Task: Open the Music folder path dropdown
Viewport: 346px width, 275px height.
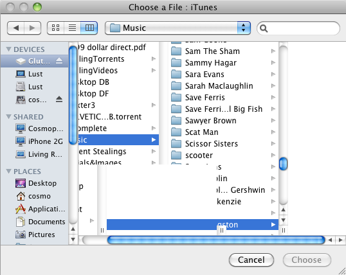Action: click(x=178, y=28)
